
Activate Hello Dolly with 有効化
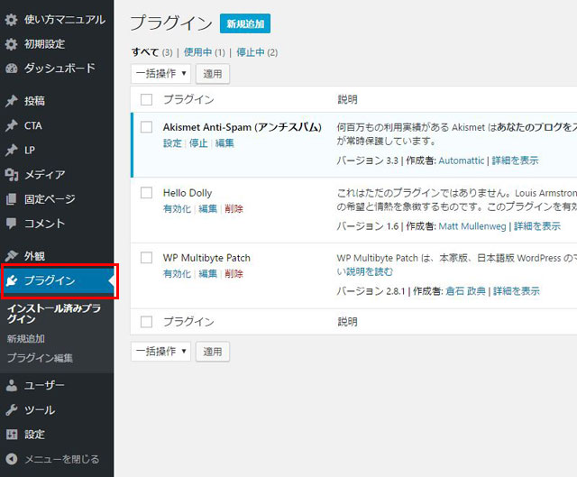pyautogui.click(x=177, y=208)
